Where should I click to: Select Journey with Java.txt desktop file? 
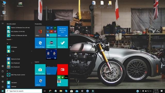tap(102, 5)
